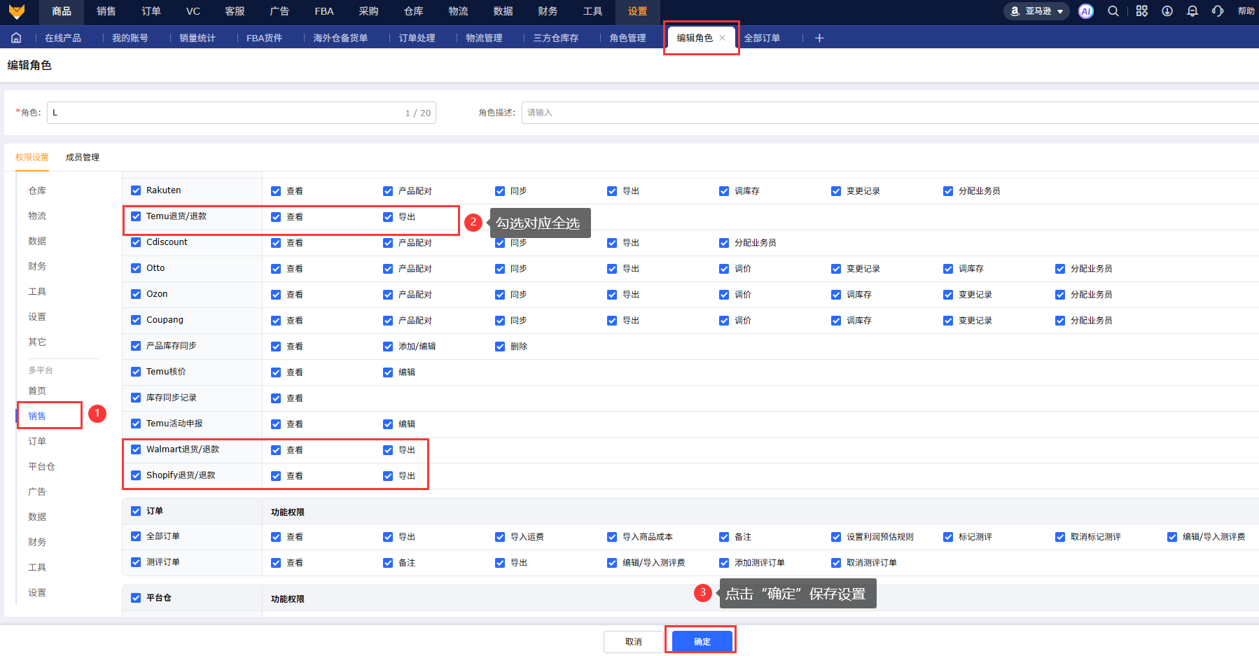Toggle the 订单 section header checkbox
The height and width of the screenshot is (656, 1259).
(136, 511)
